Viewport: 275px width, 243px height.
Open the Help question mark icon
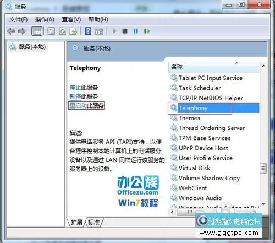[x=88, y=31]
